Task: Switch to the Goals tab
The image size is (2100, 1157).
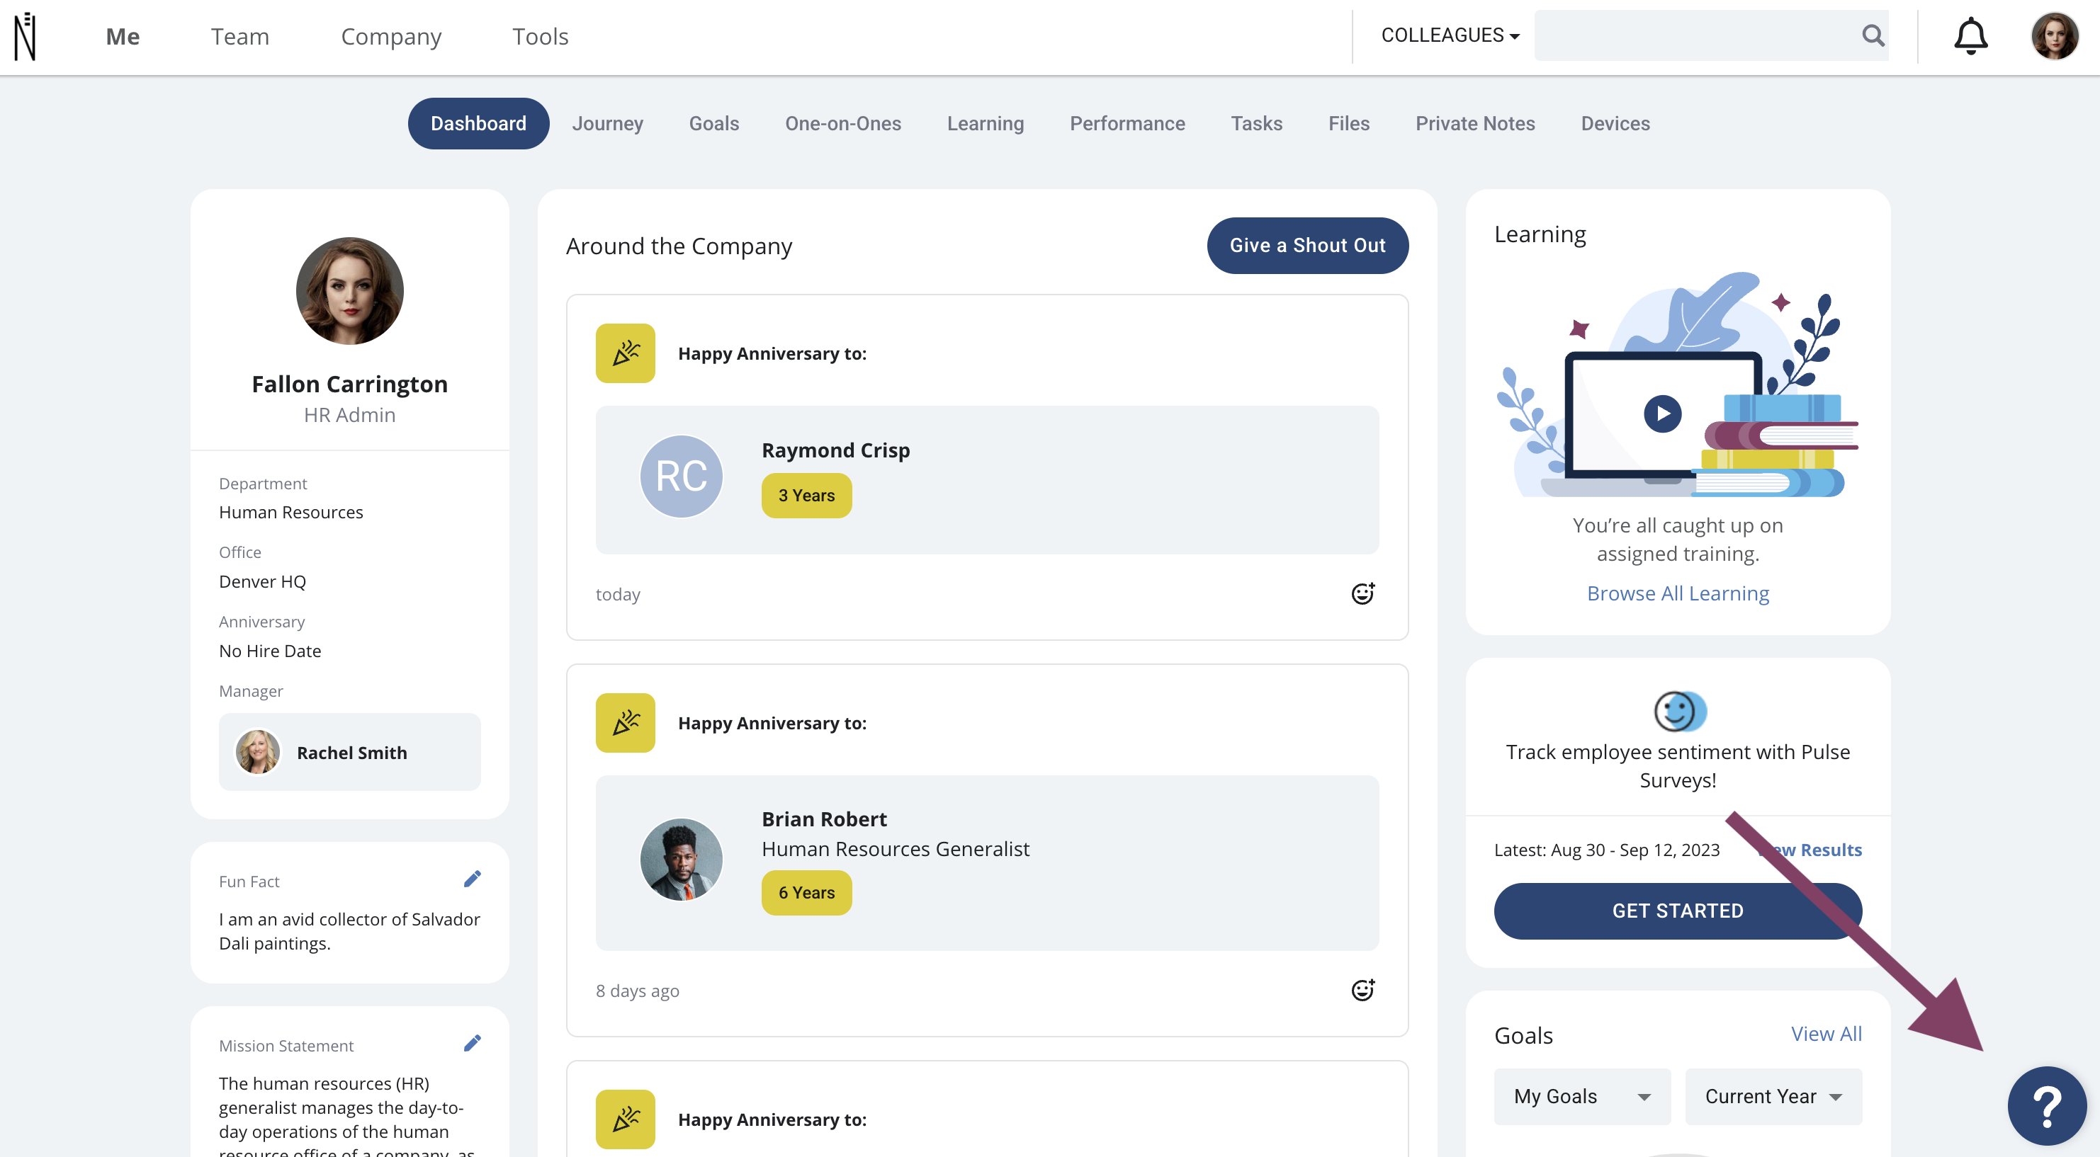Action: (714, 123)
